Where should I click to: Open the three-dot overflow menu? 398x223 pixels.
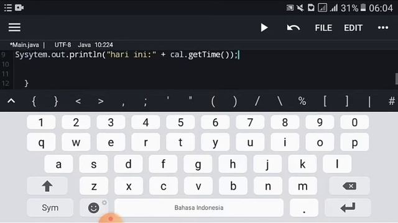point(383,27)
